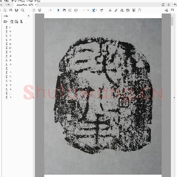The image size is (177, 177).
Task: Zoom out with the minus circle icon
Action: [70, 10]
